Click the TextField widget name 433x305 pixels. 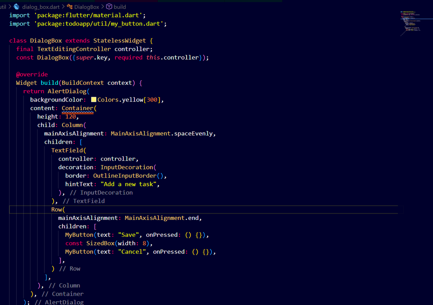point(67,151)
